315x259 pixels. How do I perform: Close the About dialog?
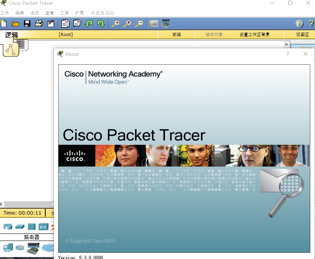click(x=306, y=54)
